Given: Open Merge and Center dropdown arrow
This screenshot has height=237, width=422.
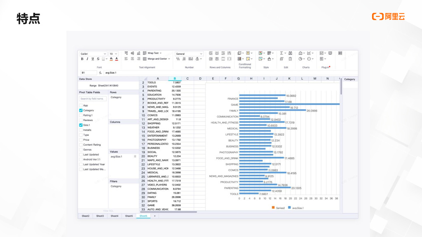Looking at the screenshot, I should click(169, 59).
